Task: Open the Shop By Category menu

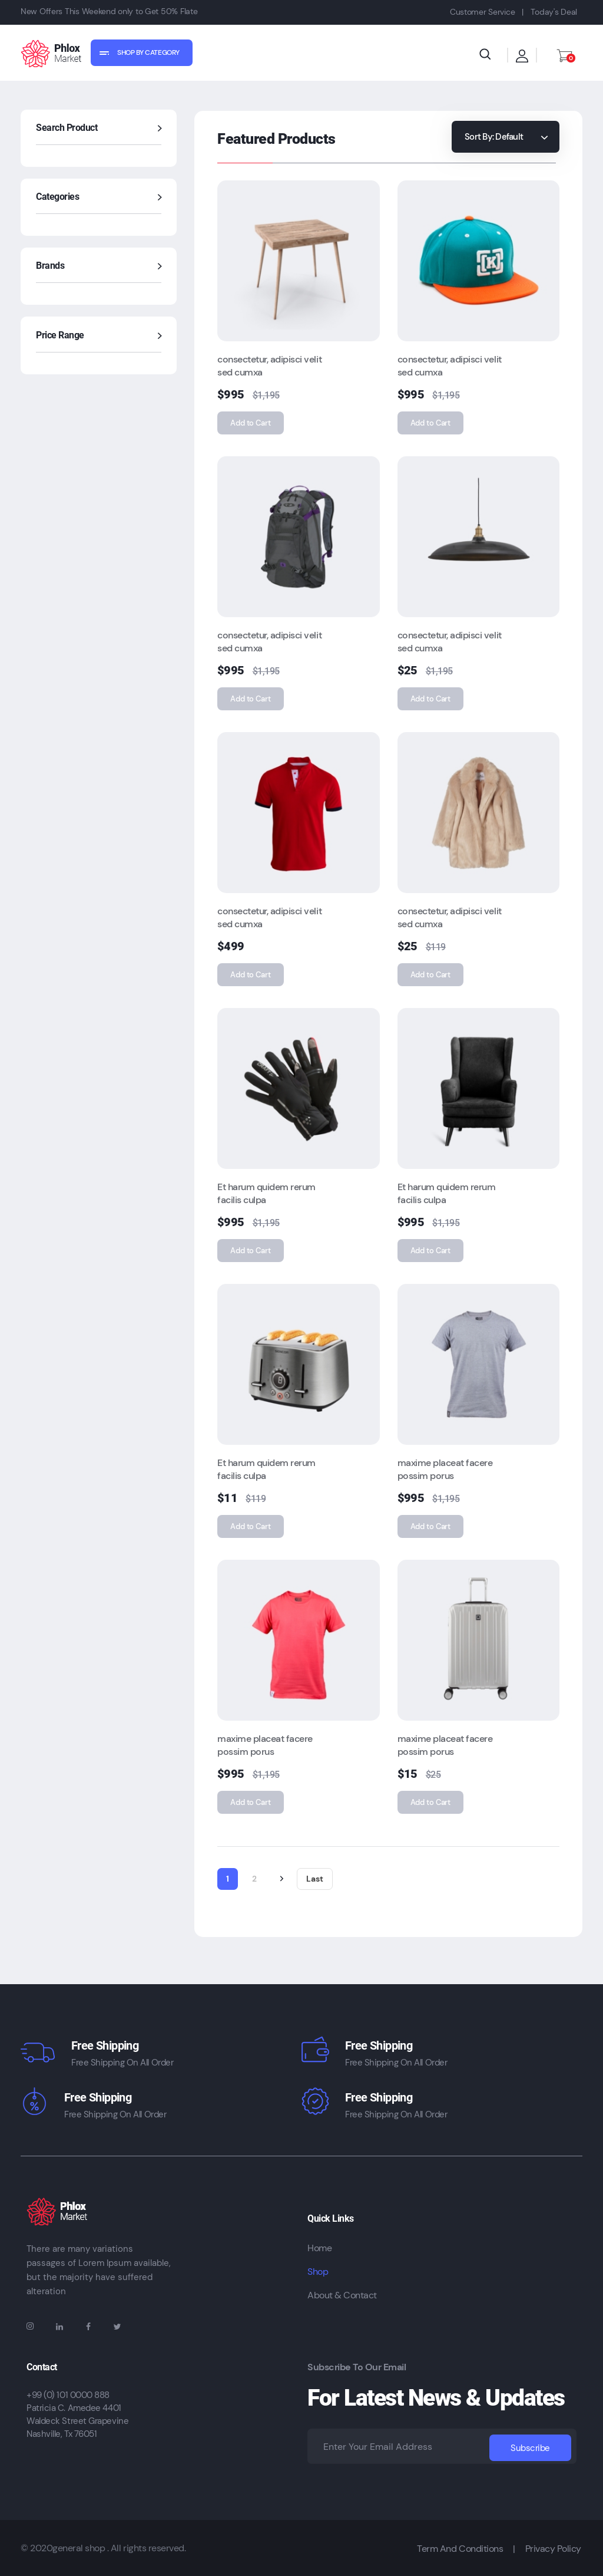Action: click(142, 53)
